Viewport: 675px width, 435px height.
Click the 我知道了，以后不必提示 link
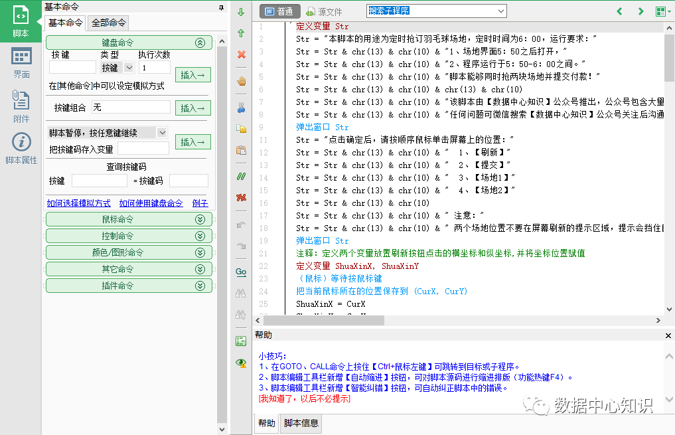tap(305, 399)
